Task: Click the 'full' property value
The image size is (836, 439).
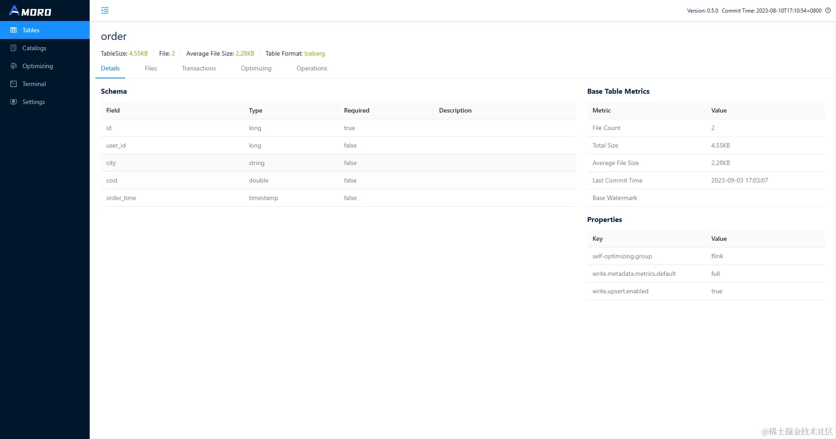Action: (x=715, y=274)
